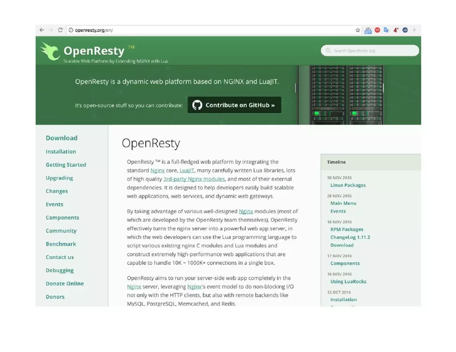Select Contact us in the sidebar
The image size is (456, 352).
60,257
